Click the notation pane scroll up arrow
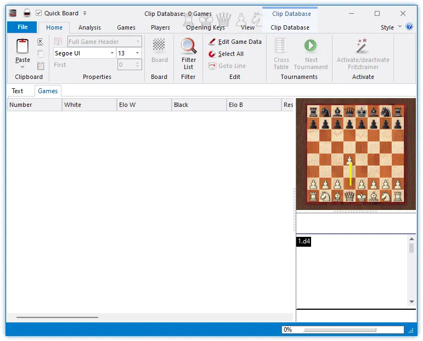This screenshot has height=341, width=423. click(411, 239)
